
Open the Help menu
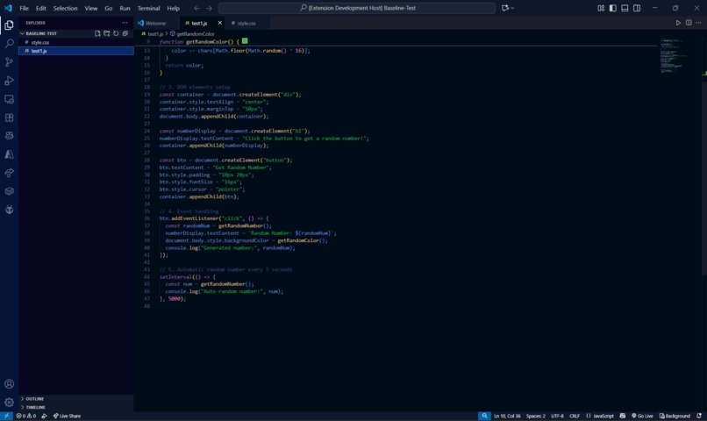tap(173, 8)
